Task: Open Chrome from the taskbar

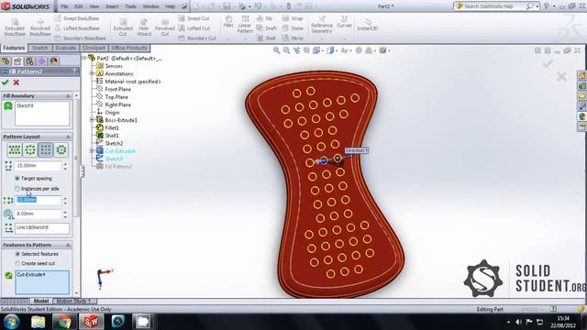Action: point(64,322)
